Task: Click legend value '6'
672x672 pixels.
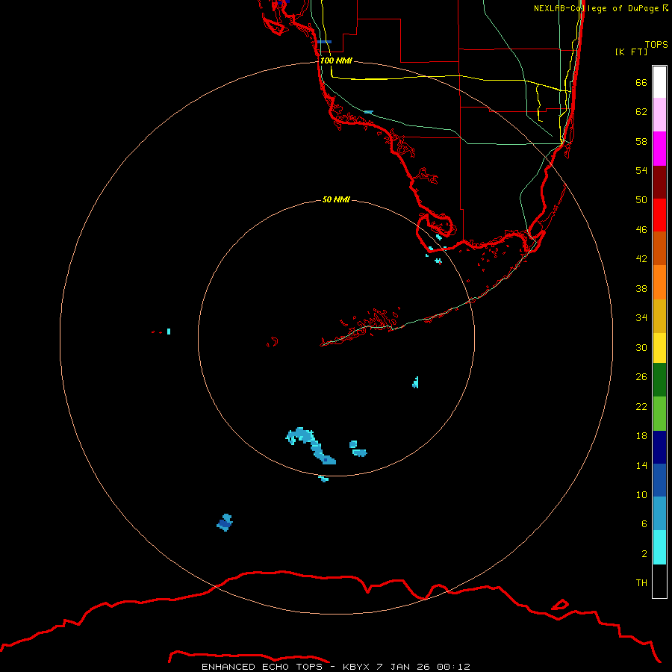Action: point(644,524)
